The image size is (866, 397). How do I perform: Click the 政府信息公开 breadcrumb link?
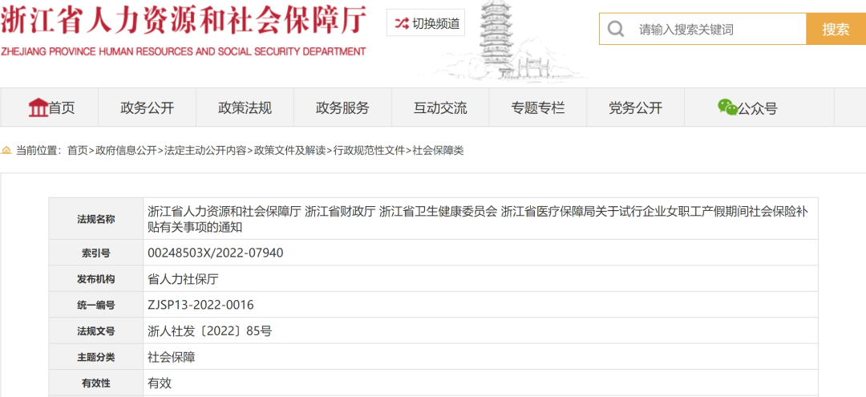pos(126,151)
